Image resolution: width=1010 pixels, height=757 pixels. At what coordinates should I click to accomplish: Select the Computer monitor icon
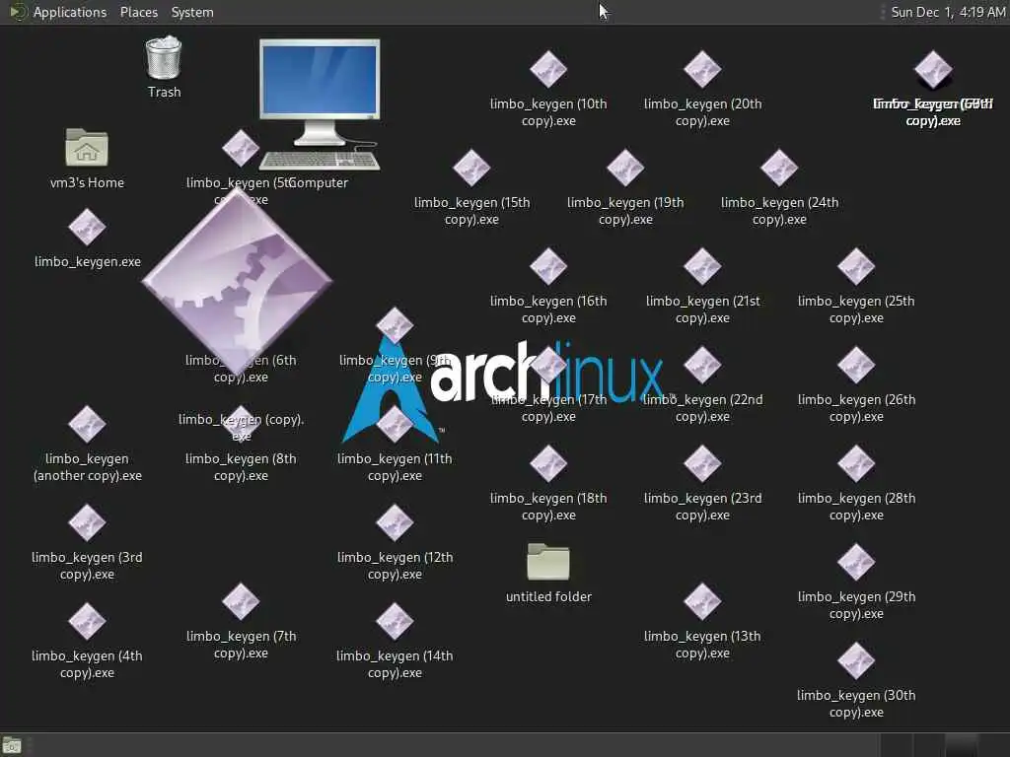click(320, 104)
